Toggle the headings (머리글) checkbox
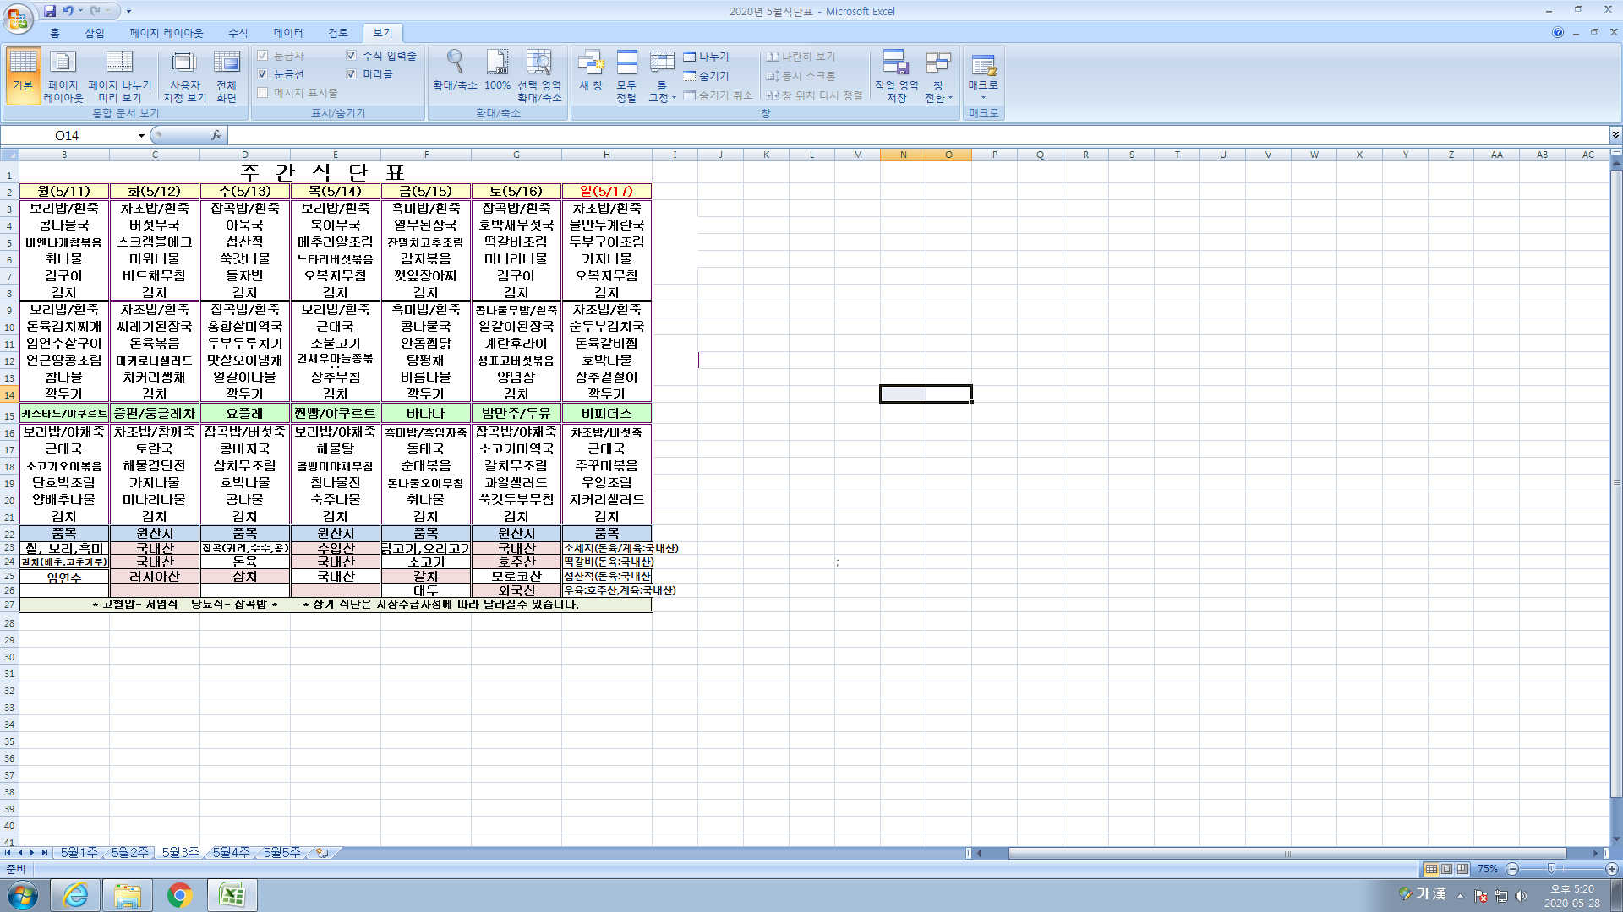The image size is (1623, 912). 352,74
